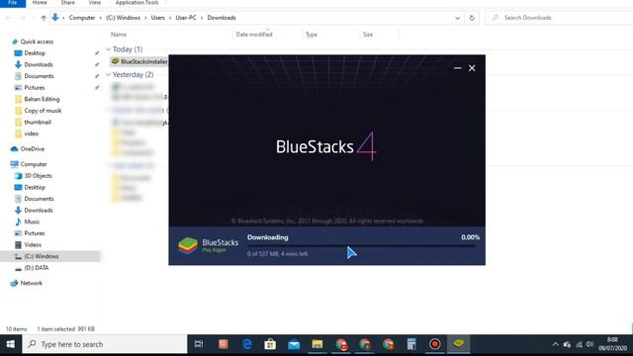Select Computer in the address breadcrumb
The height and width of the screenshot is (356, 633).
click(82, 18)
